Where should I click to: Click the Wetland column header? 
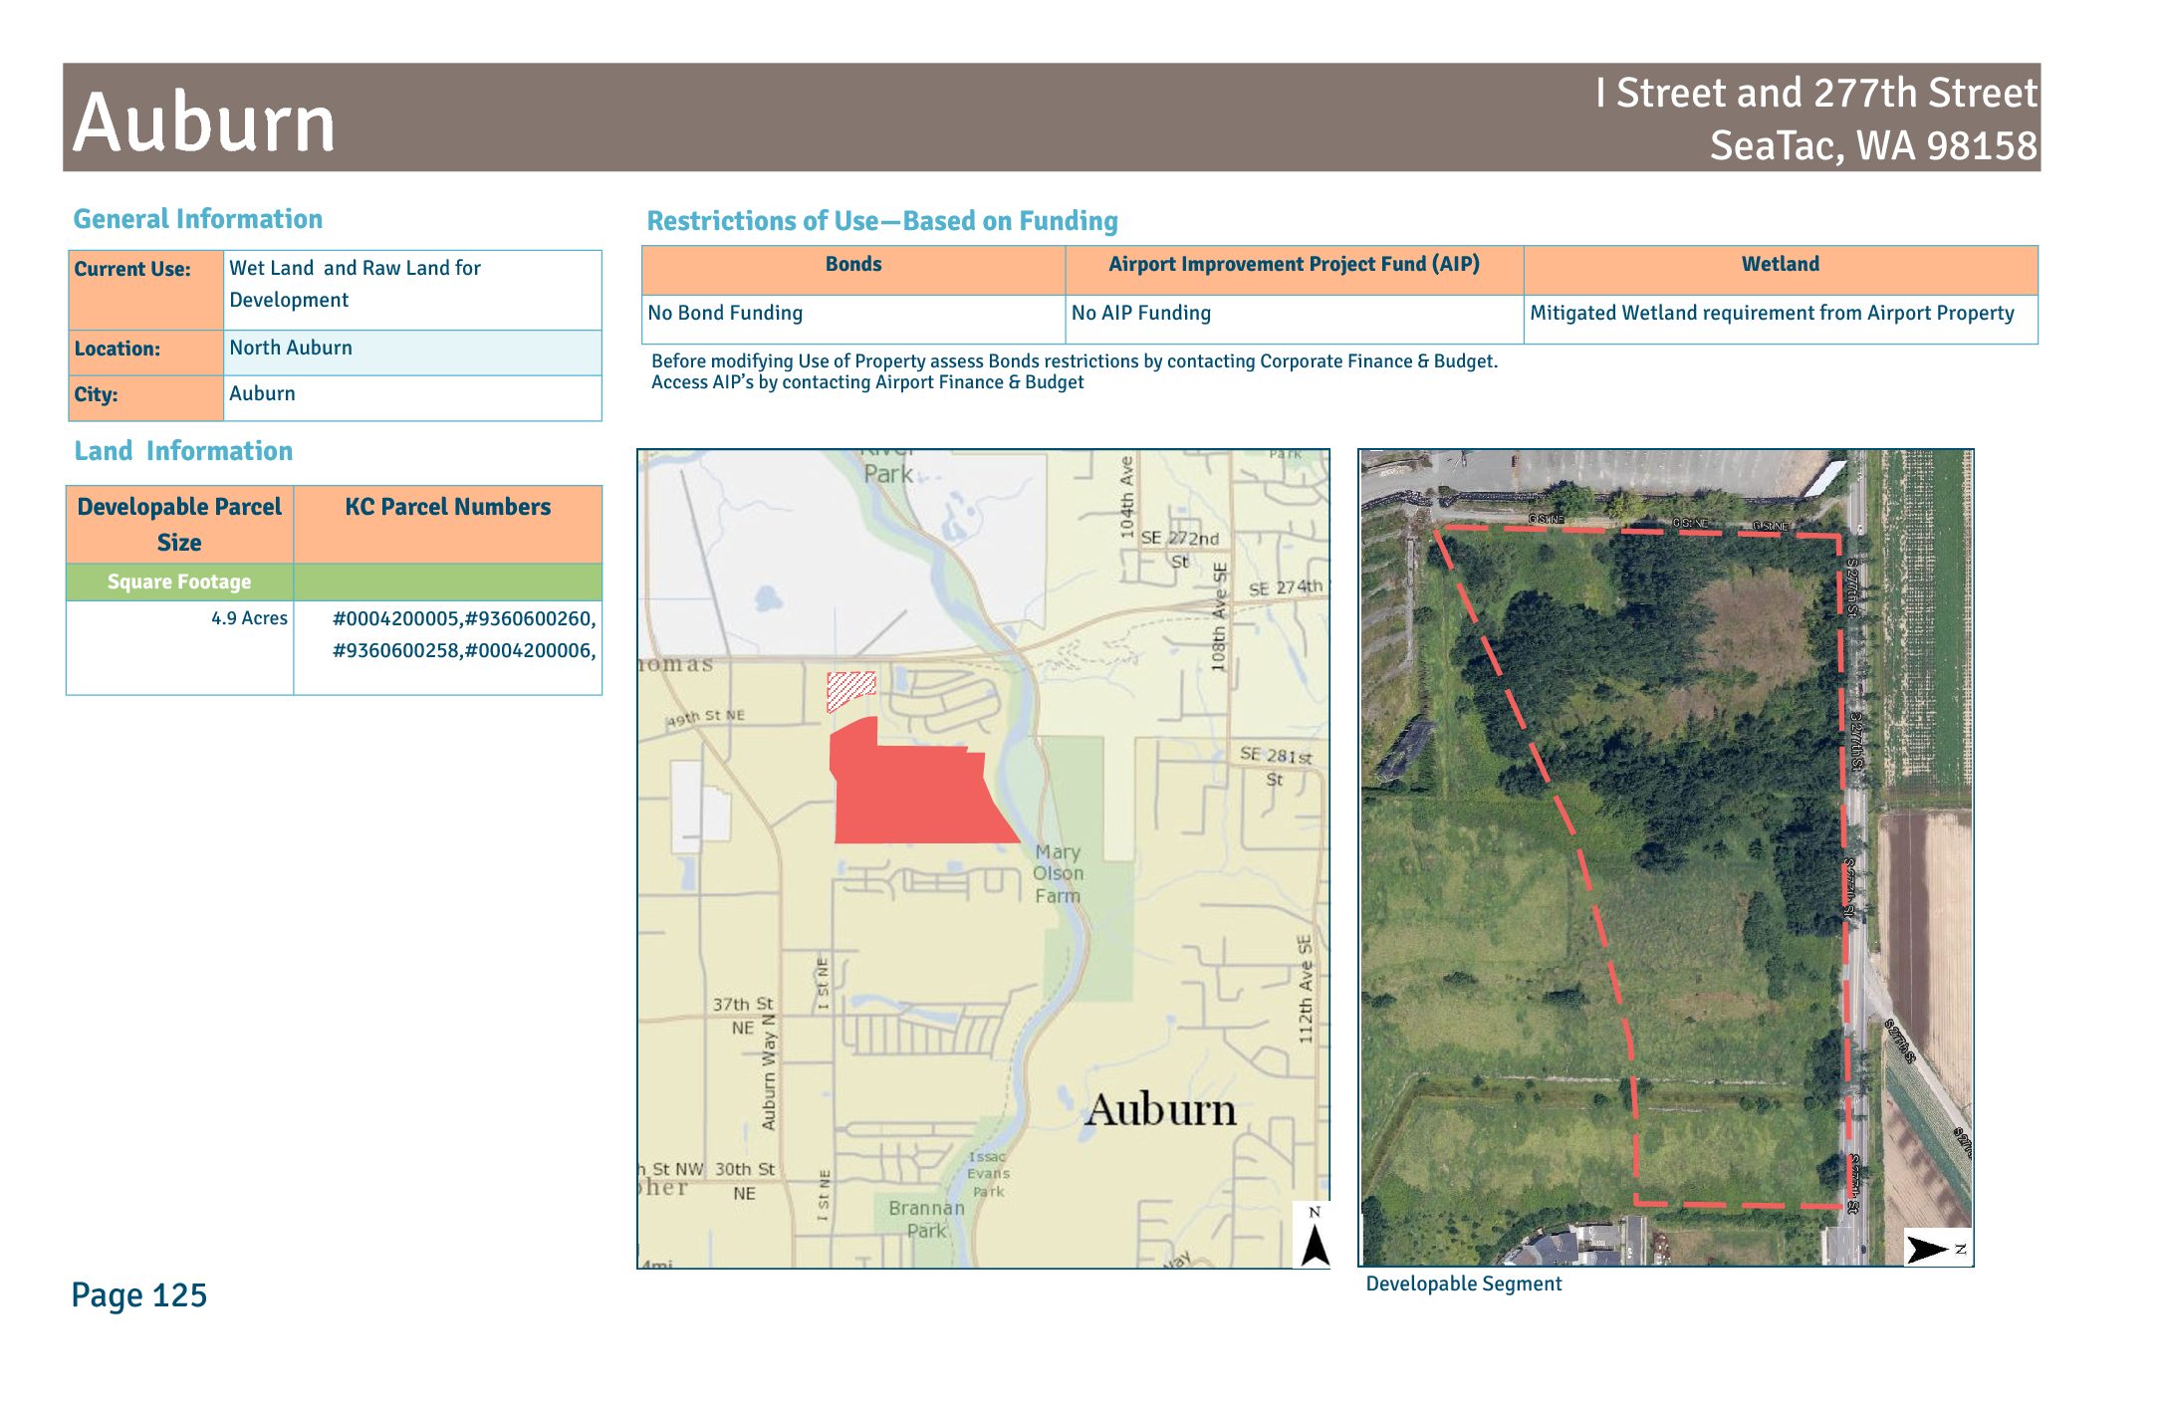[1779, 265]
